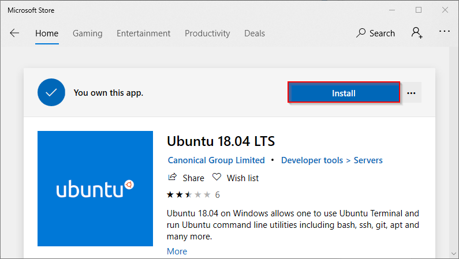Open the Entertainment tab
Screen dimensions: 459x259
(143, 33)
